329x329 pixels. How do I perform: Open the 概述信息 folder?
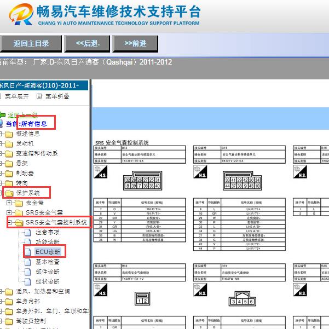[x=28, y=134]
